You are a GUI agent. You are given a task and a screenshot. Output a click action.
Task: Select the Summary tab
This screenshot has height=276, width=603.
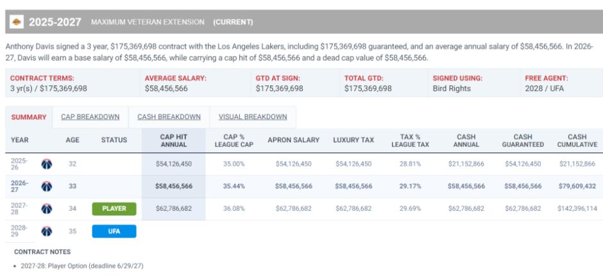click(x=29, y=117)
